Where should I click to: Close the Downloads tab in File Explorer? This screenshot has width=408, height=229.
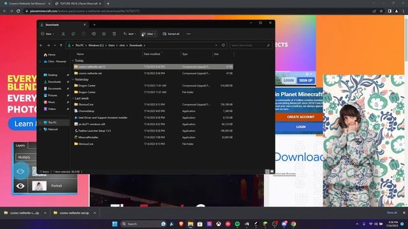85,24
